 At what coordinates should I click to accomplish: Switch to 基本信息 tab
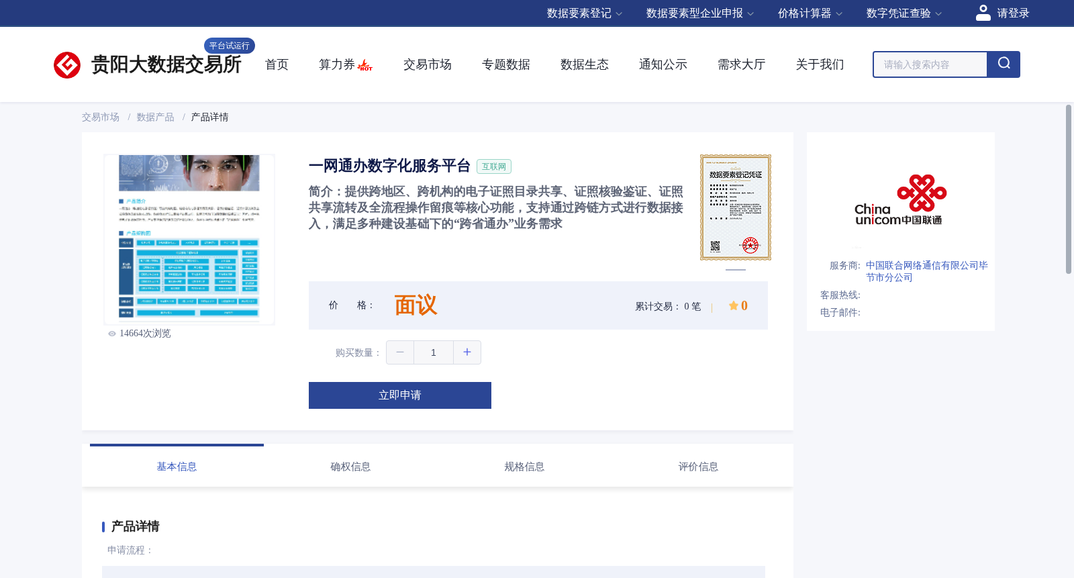click(177, 467)
